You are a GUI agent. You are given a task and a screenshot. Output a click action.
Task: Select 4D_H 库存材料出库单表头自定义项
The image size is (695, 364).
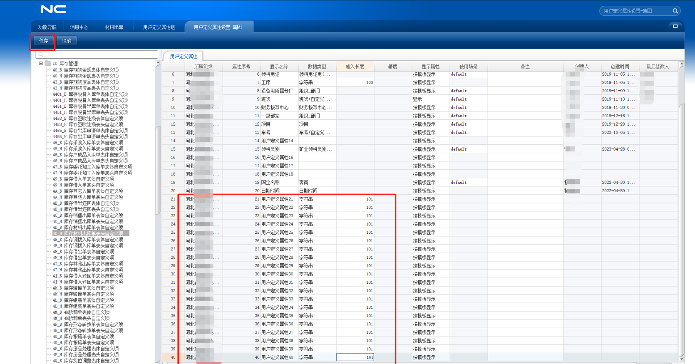(x=90, y=233)
